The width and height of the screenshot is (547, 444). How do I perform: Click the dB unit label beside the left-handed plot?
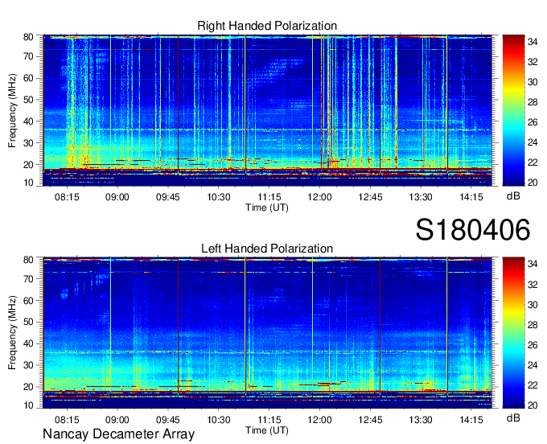[x=513, y=417]
